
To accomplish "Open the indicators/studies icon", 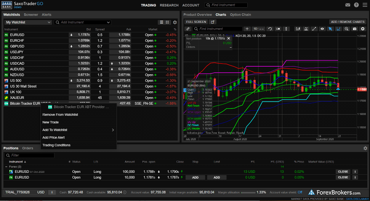I will [306, 29].
